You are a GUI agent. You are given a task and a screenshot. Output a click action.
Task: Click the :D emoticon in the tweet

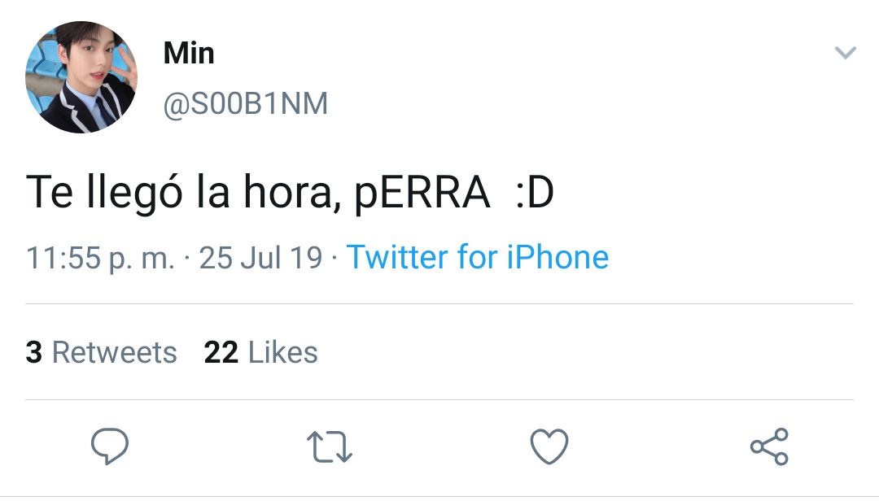(534, 192)
